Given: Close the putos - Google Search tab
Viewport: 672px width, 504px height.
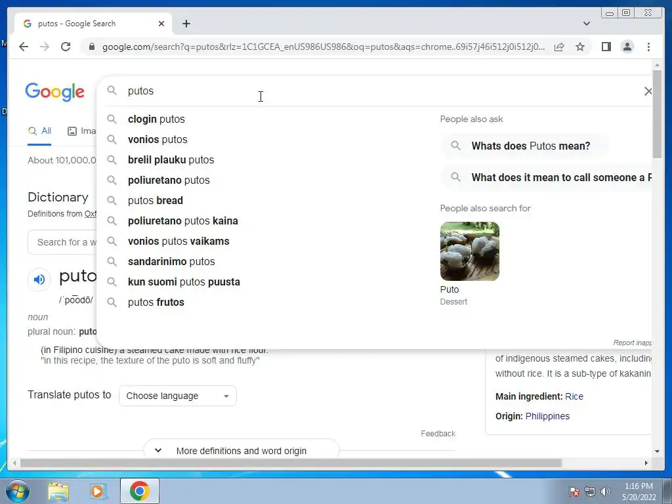Looking at the screenshot, I should point(161,24).
